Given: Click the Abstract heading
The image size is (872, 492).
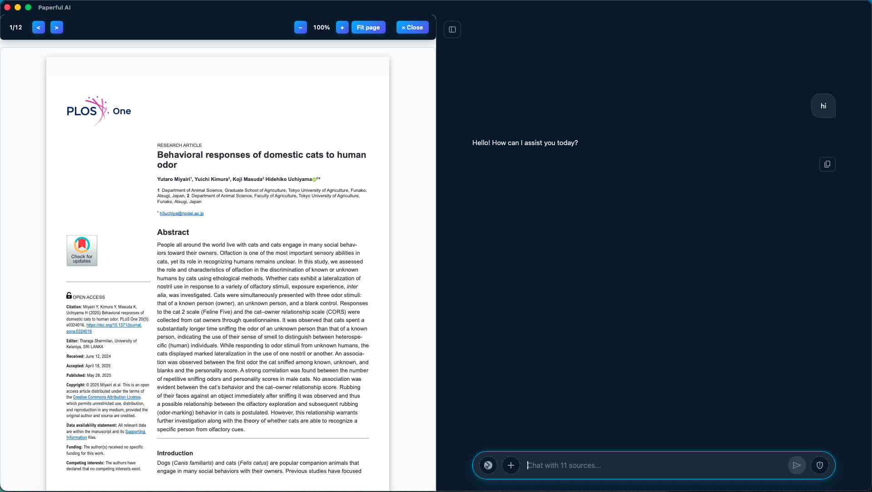Looking at the screenshot, I should coord(173,232).
